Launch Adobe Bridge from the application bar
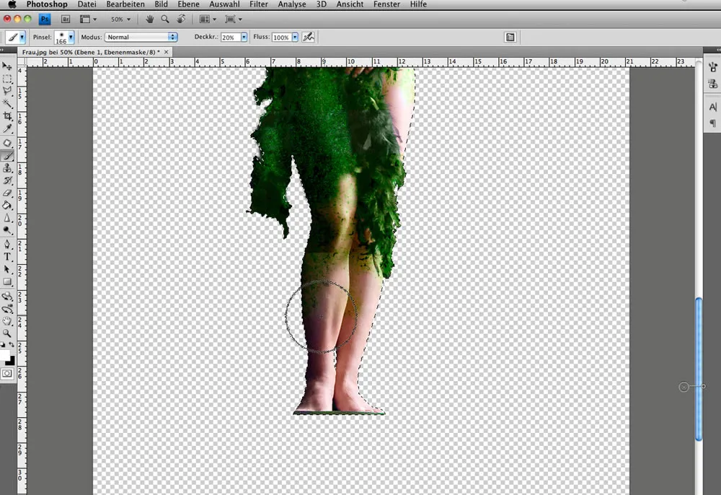This screenshot has width=721, height=495. point(66,19)
